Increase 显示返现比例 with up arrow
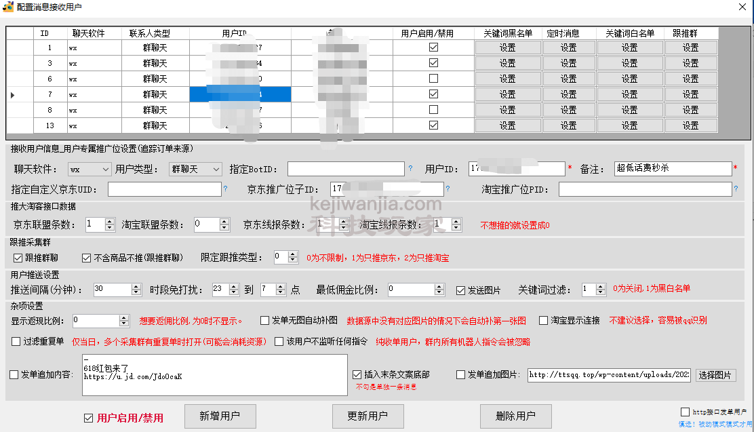The image size is (754, 432). pos(124,318)
